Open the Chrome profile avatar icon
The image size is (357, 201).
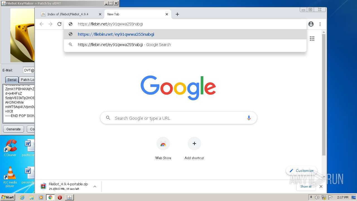(311, 24)
